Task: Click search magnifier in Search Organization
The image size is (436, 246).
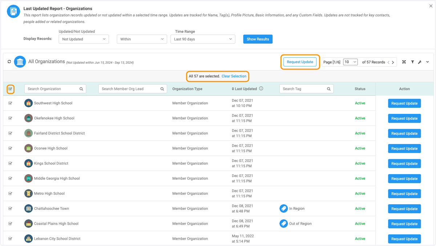Action: coord(81,89)
